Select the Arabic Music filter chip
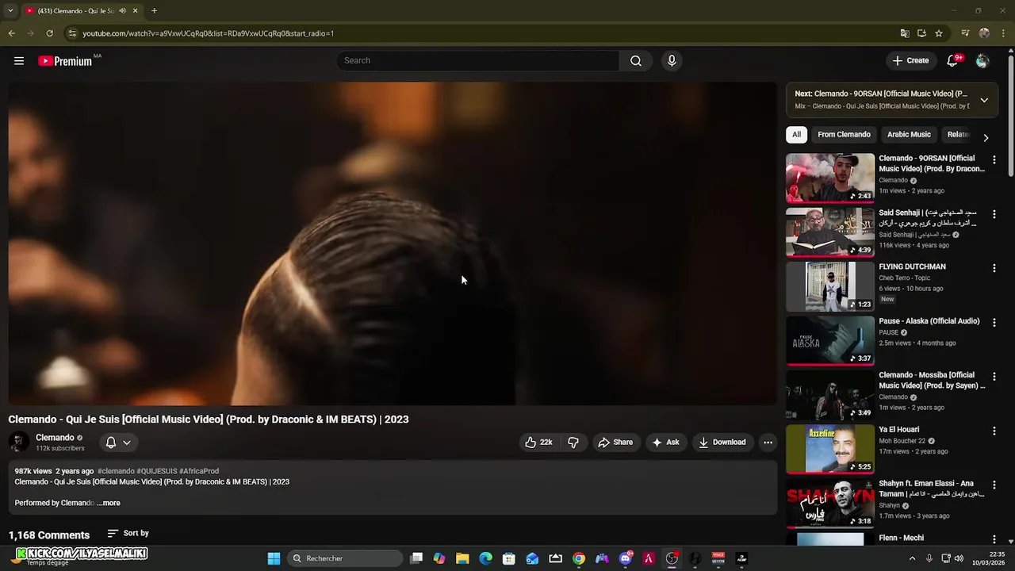Viewport: 1015px width, 571px height. click(x=909, y=135)
